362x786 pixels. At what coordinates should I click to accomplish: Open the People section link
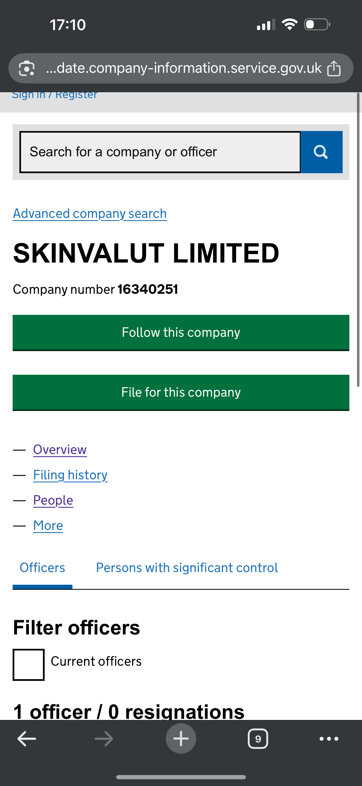point(53,500)
